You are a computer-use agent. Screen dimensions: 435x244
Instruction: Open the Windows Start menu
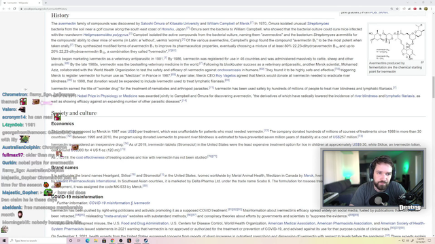click(4, 241)
